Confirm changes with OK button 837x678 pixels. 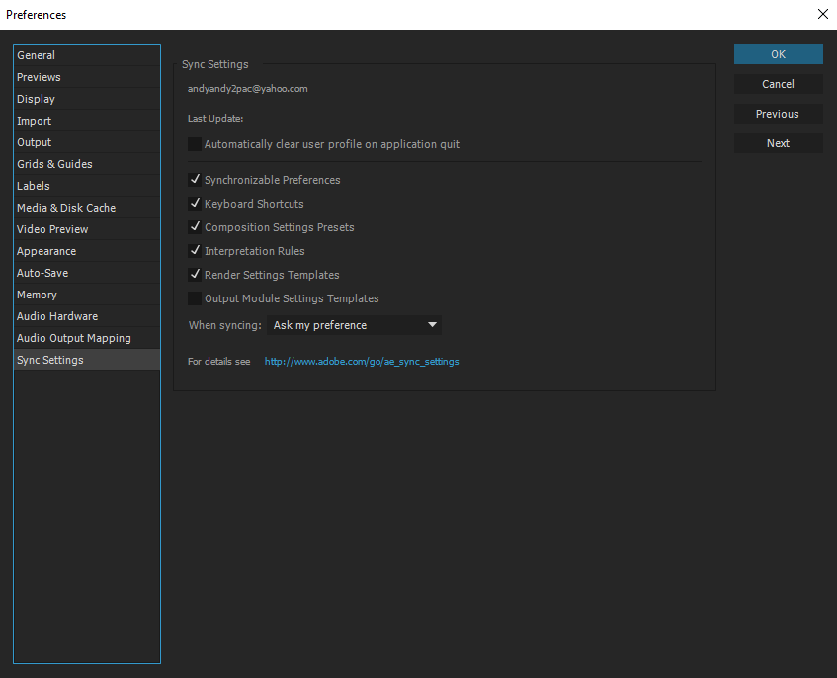coord(778,54)
